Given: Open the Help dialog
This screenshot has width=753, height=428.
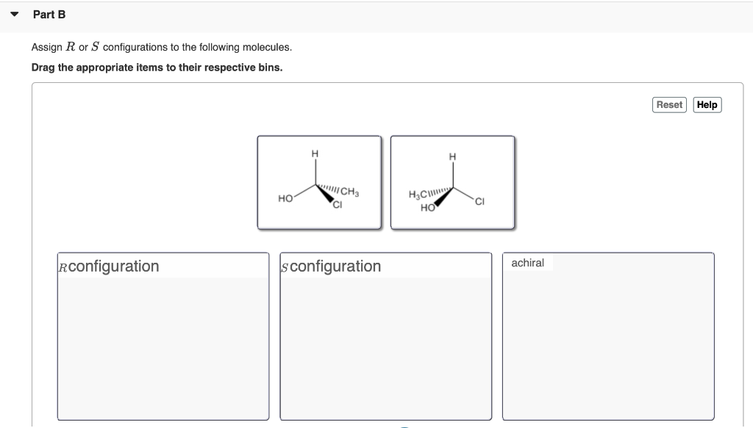Looking at the screenshot, I should [x=706, y=104].
